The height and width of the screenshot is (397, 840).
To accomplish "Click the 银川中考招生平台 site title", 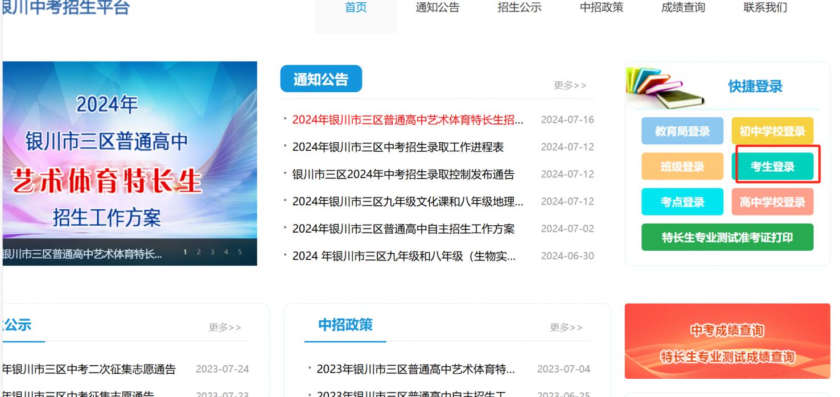I will (x=66, y=7).
